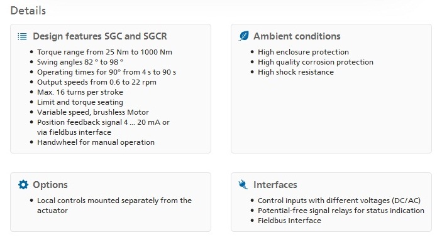
Task: Click the plug icon beside Interfaces
Action: [243, 185]
